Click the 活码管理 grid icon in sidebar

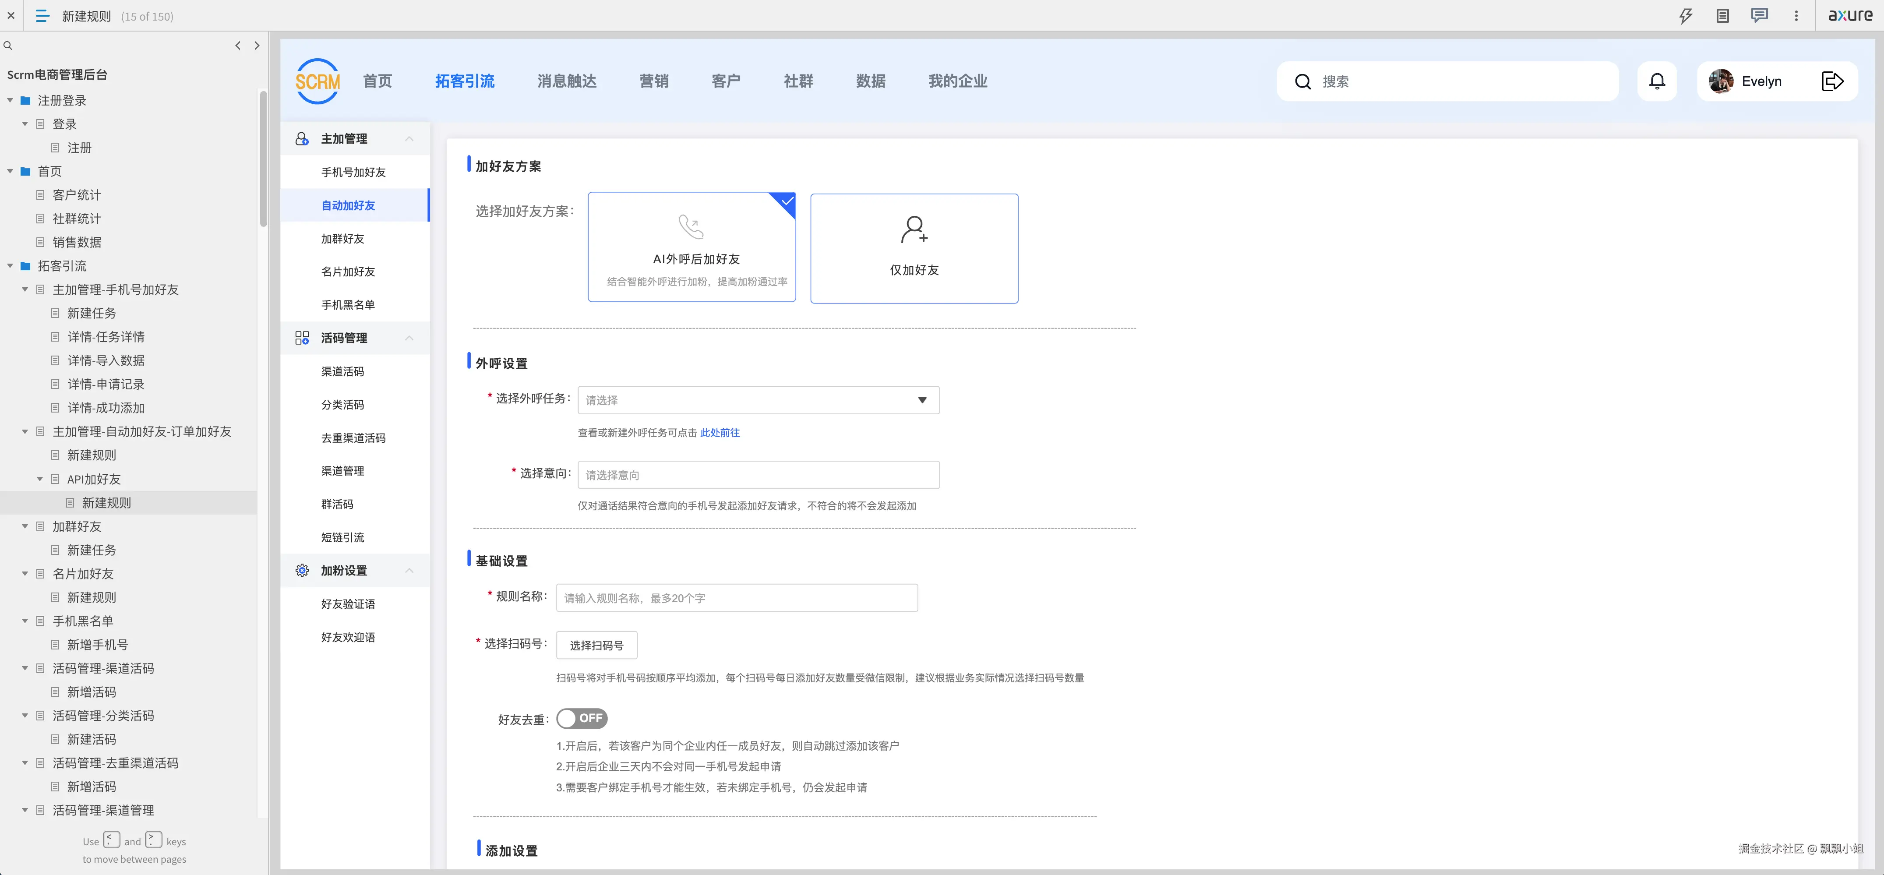301,337
